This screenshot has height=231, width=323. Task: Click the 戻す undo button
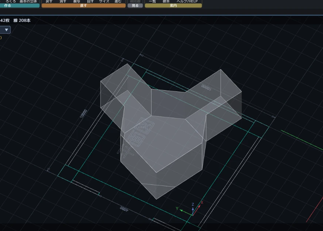tap(49, 1)
